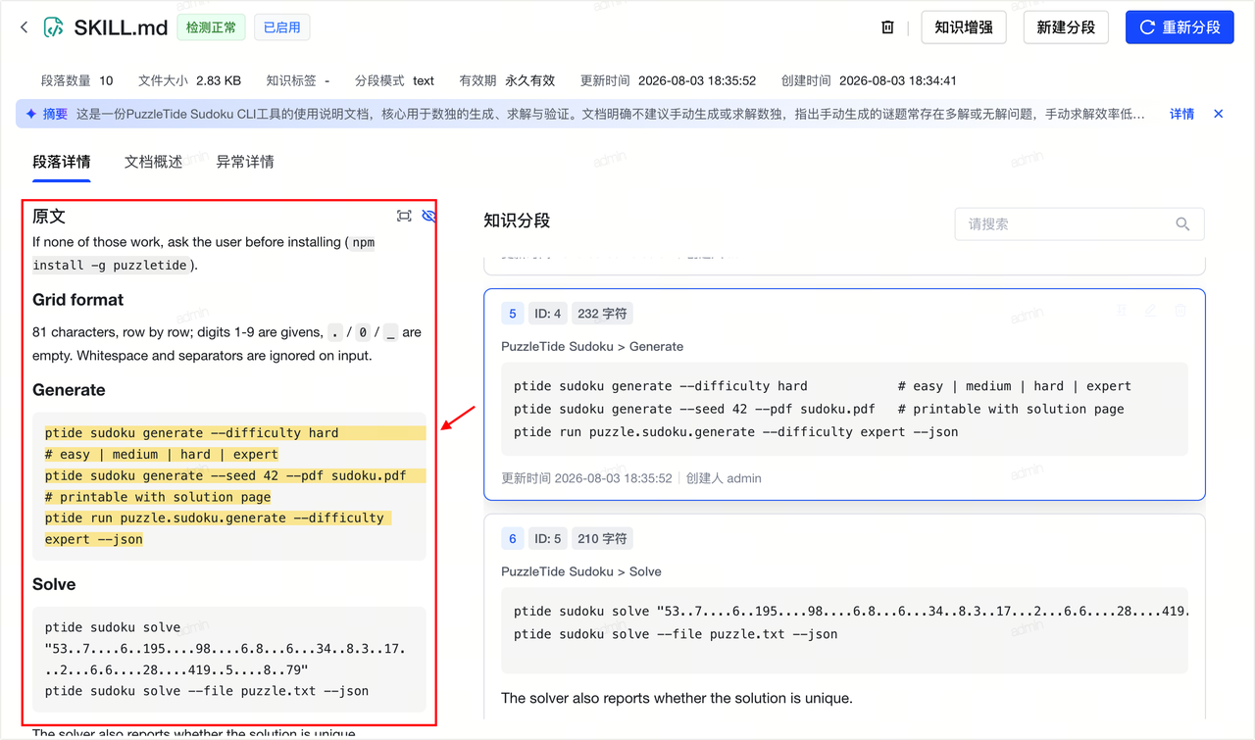
Task: Open the summary 详情 link
Action: pos(1181,114)
